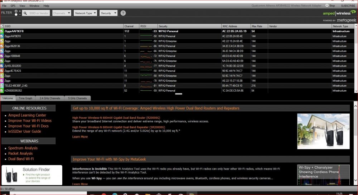Open the Help menu
Viewport: 358px width, 195px height.
[x=46, y=6]
